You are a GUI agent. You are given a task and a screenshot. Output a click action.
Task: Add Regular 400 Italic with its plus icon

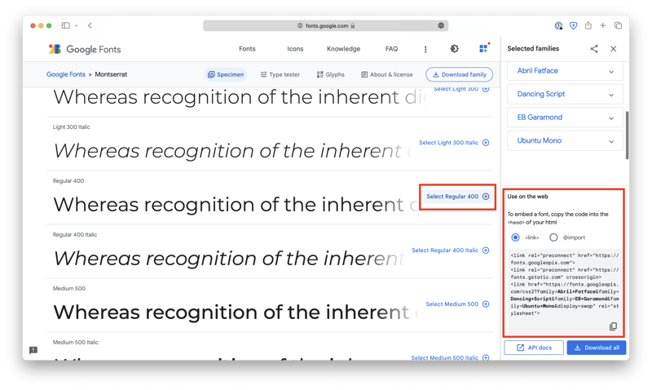[x=486, y=250]
